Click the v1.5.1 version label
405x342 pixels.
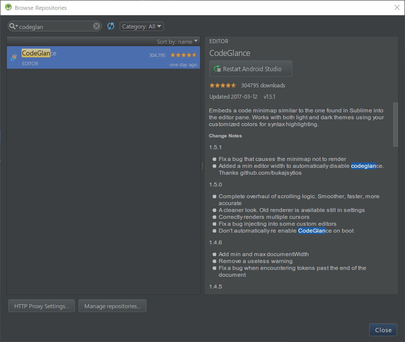pos(269,97)
